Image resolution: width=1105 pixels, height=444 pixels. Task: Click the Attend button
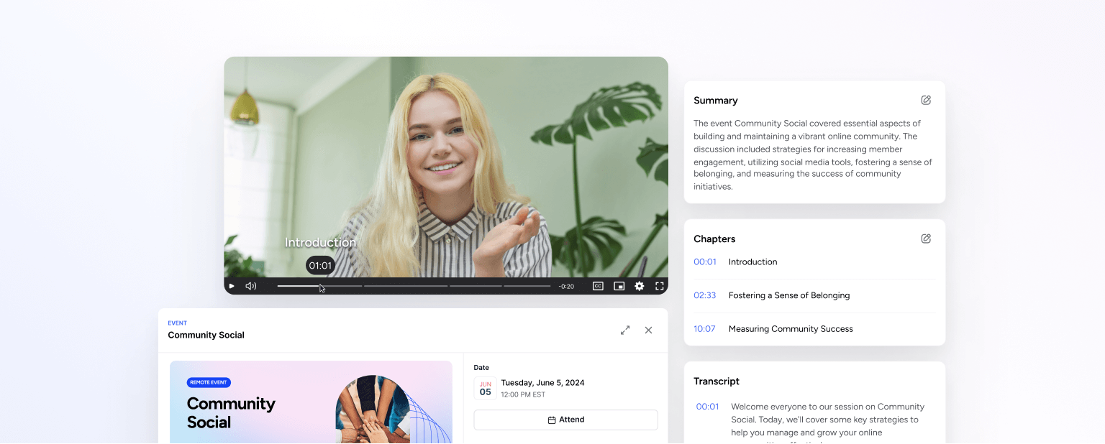565,419
